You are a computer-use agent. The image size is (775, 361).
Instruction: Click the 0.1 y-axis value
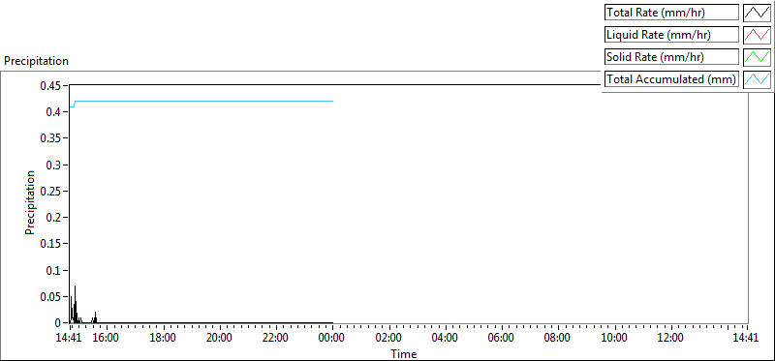click(53, 271)
